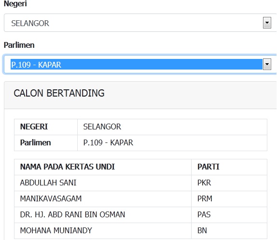Select candidate MOHANA MUNIANDY
277x240 pixels.
pos(103,231)
